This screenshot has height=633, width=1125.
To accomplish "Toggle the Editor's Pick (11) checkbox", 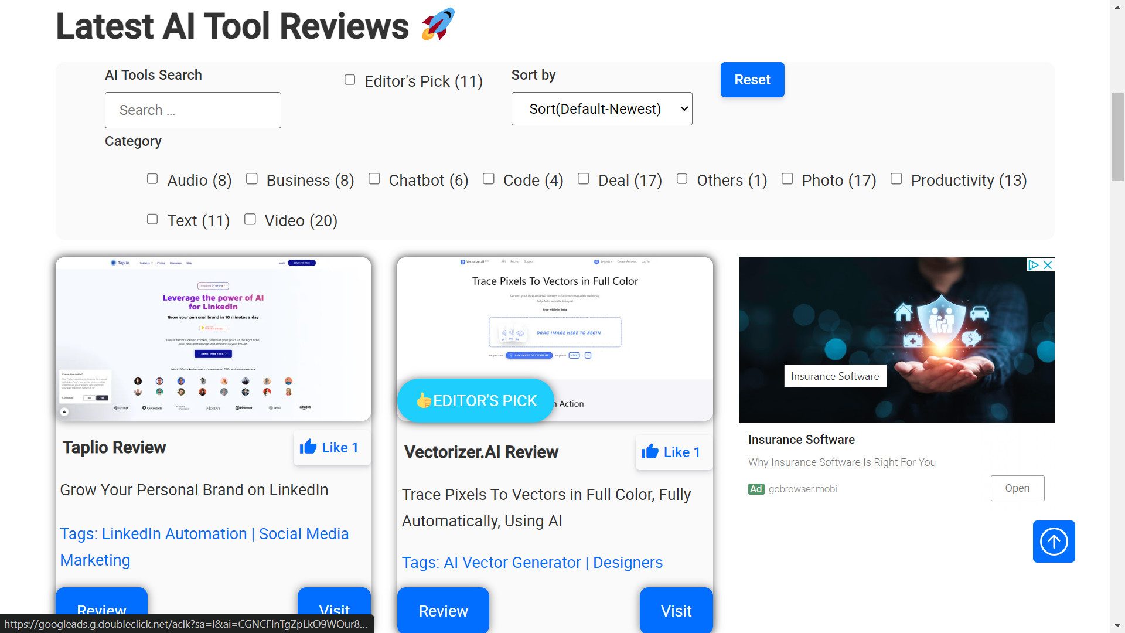I will click(x=350, y=80).
